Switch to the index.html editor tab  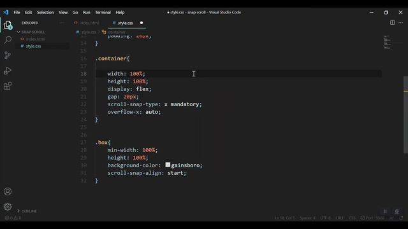tap(89, 23)
